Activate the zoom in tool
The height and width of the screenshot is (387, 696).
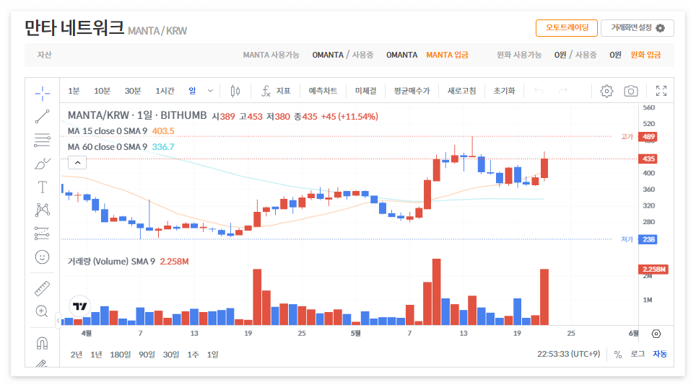(x=42, y=311)
